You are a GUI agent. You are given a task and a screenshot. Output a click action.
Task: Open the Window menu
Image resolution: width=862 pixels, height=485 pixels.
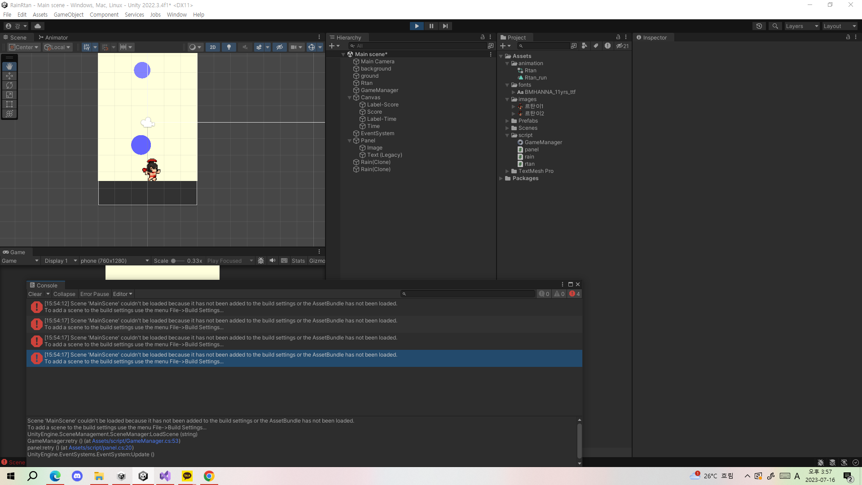177,15
